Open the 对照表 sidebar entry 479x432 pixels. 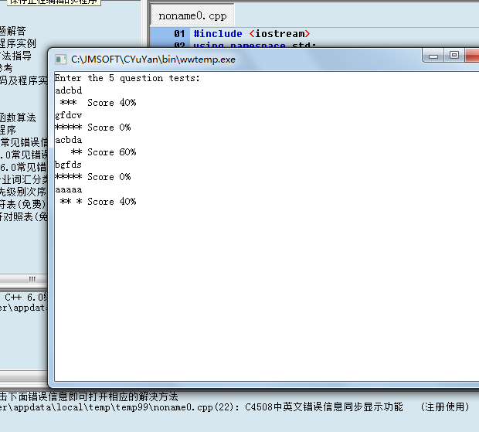tap(24, 216)
